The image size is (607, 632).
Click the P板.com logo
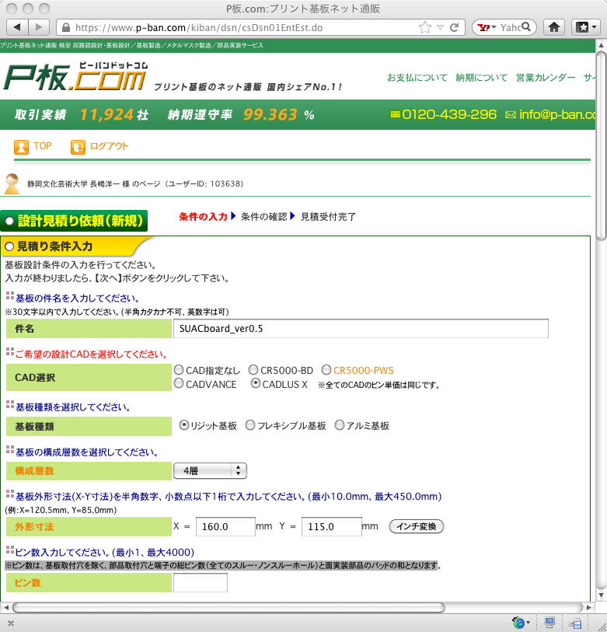[75, 77]
